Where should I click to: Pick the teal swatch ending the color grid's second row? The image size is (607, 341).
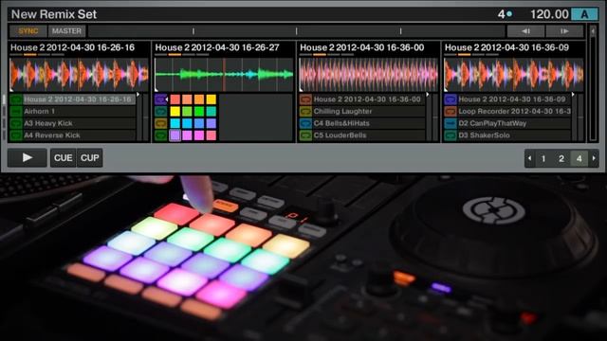211,112
